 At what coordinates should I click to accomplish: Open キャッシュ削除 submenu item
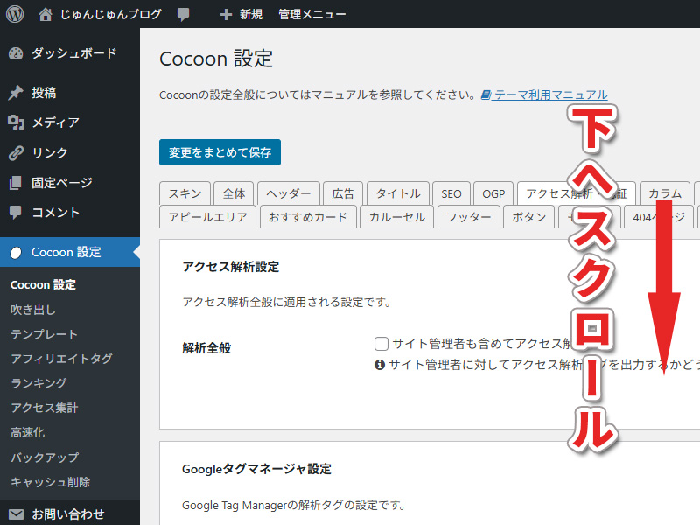(x=51, y=482)
